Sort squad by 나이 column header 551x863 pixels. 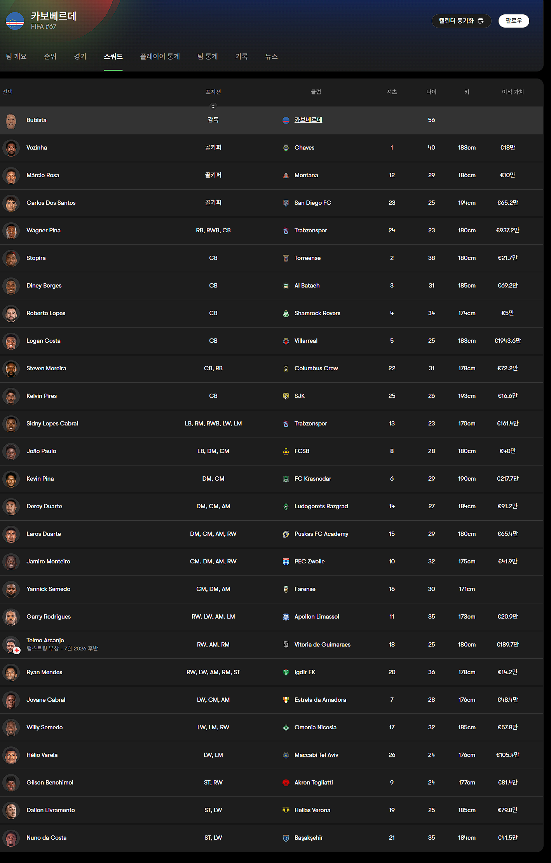(431, 92)
